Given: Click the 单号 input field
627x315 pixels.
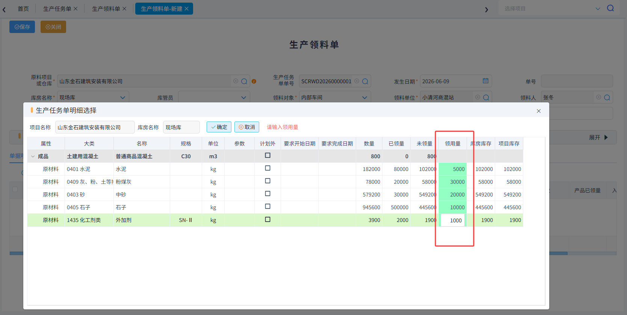Looking at the screenshot, I should point(577,81).
